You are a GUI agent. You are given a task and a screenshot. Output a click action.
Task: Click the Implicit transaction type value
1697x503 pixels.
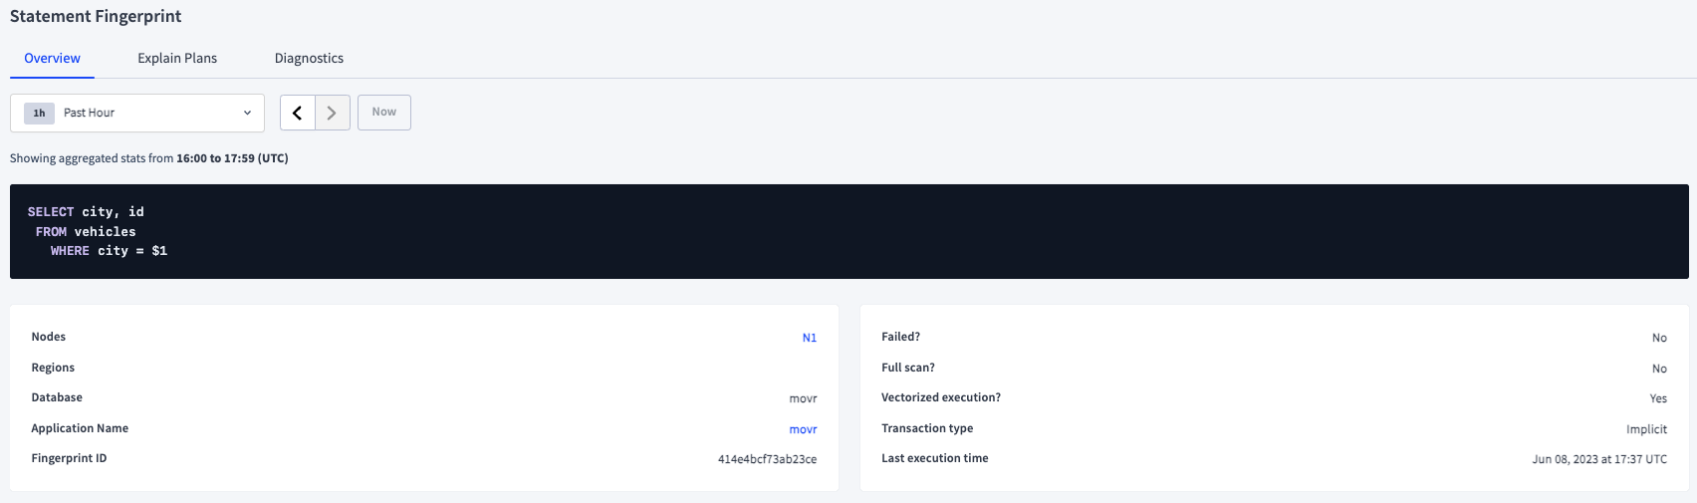coord(1645,429)
